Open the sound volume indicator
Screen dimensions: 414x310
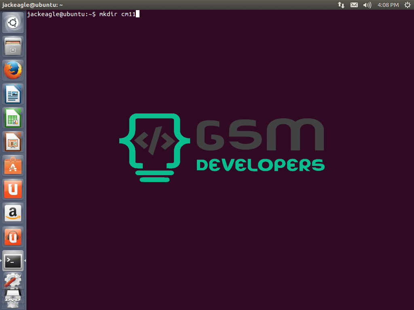[367, 5]
